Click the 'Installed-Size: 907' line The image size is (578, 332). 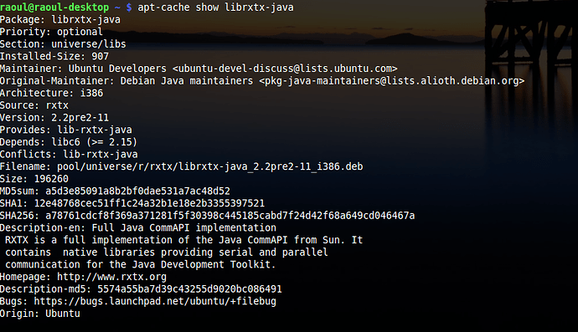(54, 56)
